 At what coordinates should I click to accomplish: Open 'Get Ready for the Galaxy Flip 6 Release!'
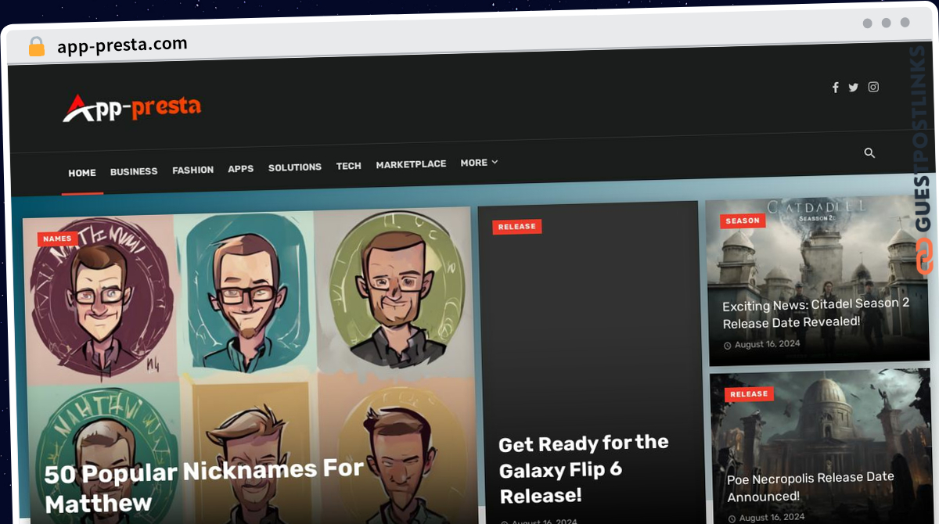(x=584, y=469)
